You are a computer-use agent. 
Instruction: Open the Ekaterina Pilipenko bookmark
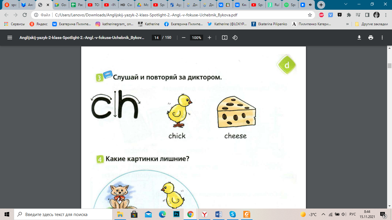point(269,24)
